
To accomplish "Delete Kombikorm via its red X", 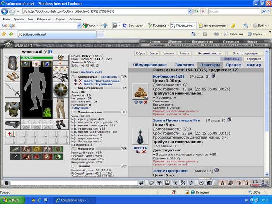I will (x=146, y=102).
